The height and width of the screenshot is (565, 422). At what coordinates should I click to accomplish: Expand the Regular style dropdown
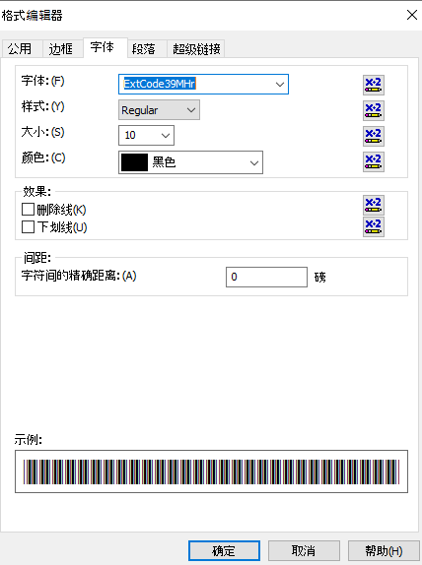tap(191, 110)
